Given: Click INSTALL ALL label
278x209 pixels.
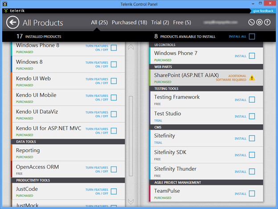Looking at the screenshot, I should 237,37.
